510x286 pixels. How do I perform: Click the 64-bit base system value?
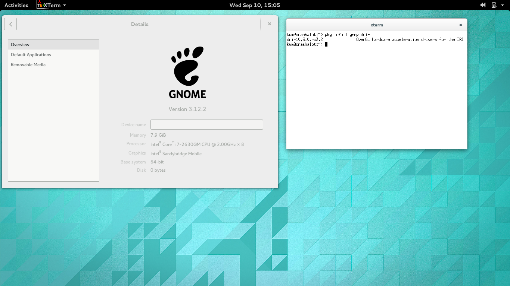point(157,162)
